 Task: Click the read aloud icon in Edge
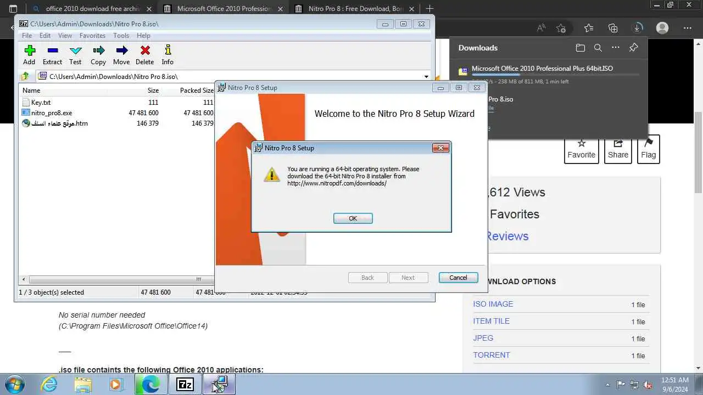point(542,28)
